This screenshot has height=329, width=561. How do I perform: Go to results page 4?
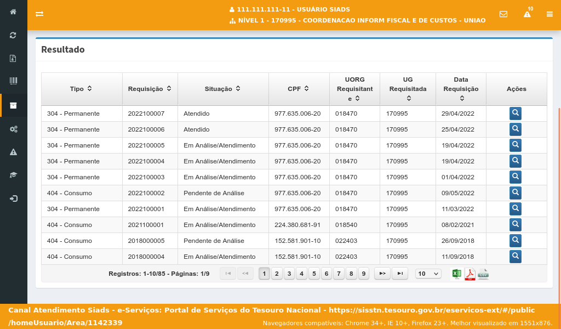click(x=302, y=274)
